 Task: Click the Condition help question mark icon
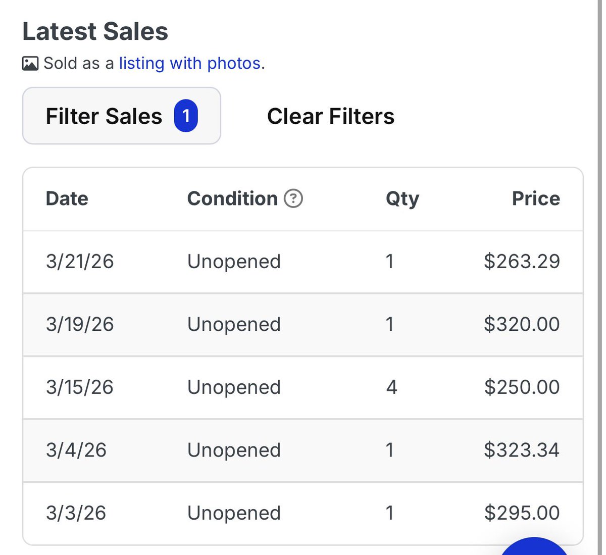pos(293,198)
